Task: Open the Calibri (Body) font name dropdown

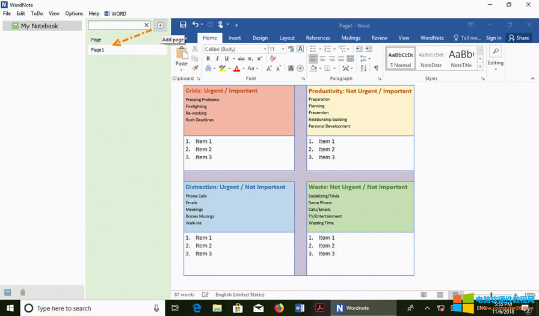Action: pos(235,49)
